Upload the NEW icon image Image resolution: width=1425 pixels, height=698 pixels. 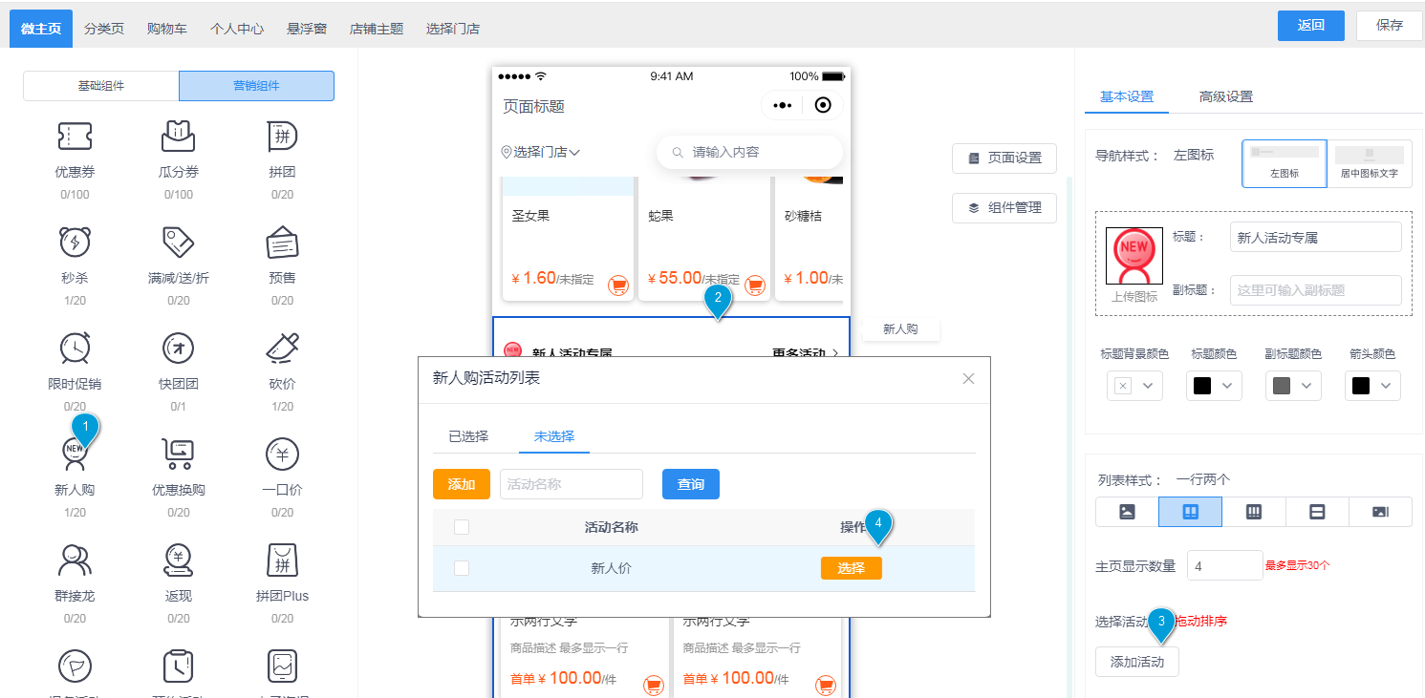(x=1134, y=256)
